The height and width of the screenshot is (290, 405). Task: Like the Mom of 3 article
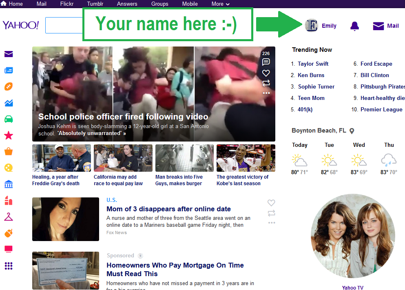pyautogui.click(x=271, y=203)
